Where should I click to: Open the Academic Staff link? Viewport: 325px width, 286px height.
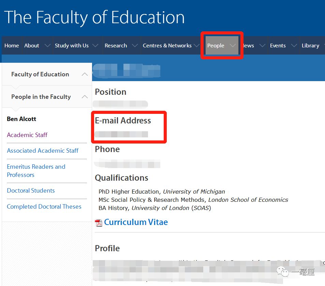pos(27,135)
